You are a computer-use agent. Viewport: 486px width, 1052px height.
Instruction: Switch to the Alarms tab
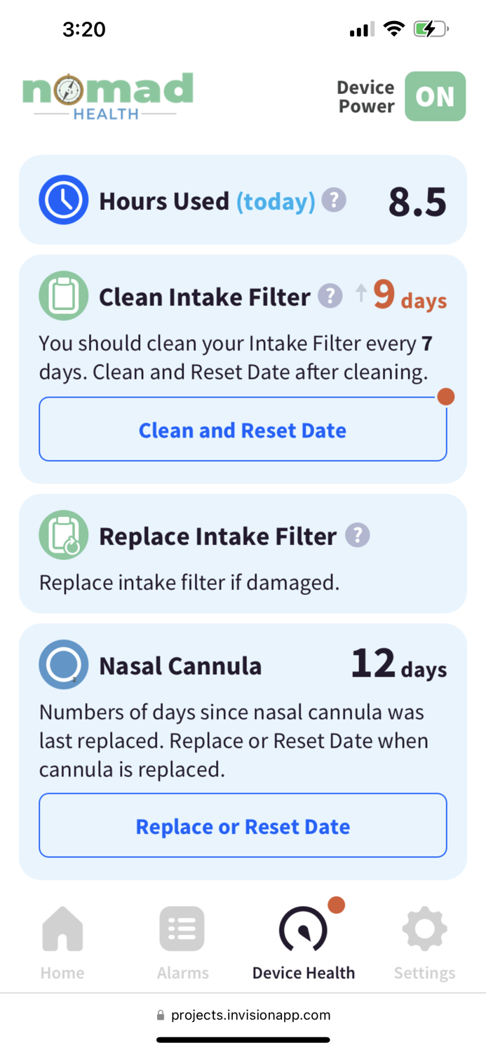pos(182,942)
